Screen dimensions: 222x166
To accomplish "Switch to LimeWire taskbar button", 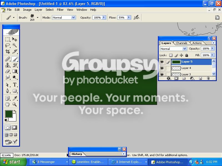I will tap(89, 162).
